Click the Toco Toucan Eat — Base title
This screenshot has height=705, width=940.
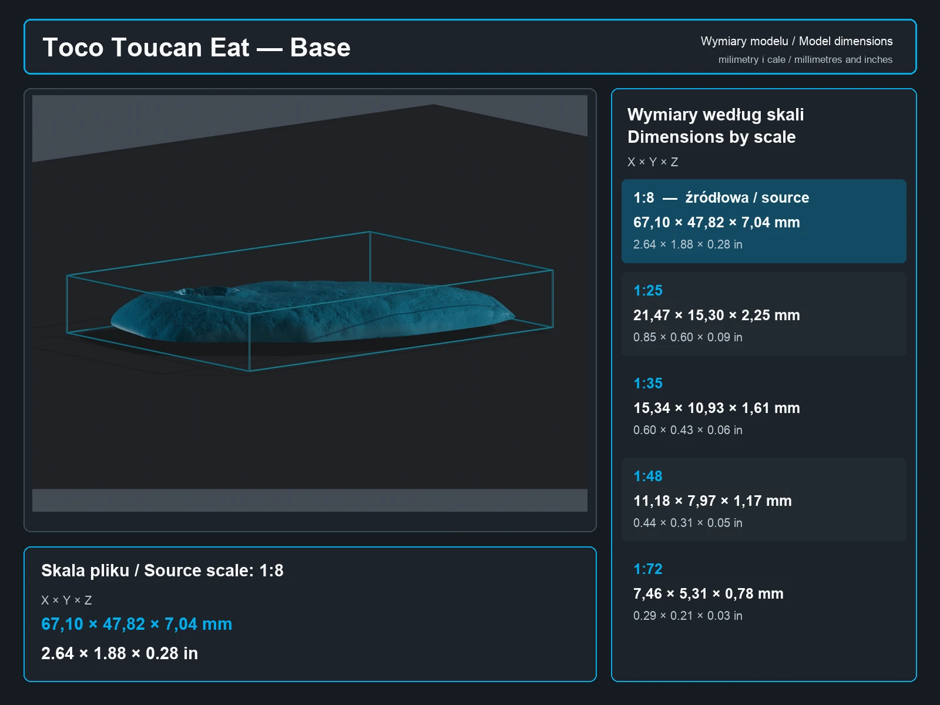(x=196, y=48)
